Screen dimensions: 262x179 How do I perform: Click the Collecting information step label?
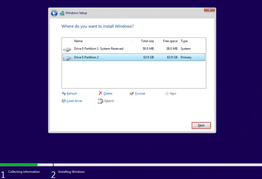24,172
